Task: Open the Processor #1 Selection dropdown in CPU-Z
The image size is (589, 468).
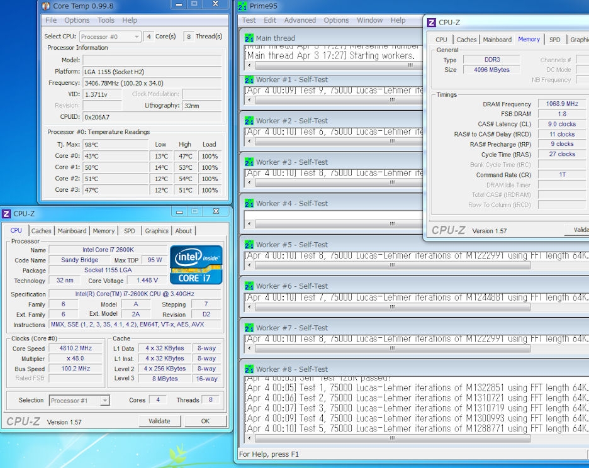Action: [79, 401]
